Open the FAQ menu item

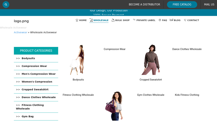pos(164,20)
